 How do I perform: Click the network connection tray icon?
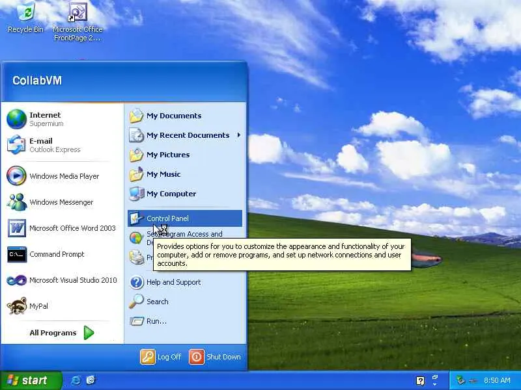461,380
